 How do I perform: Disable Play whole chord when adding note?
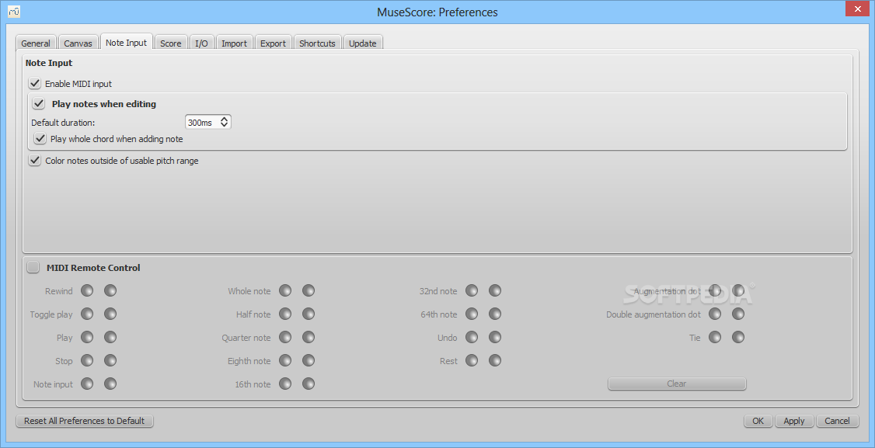[x=40, y=138]
